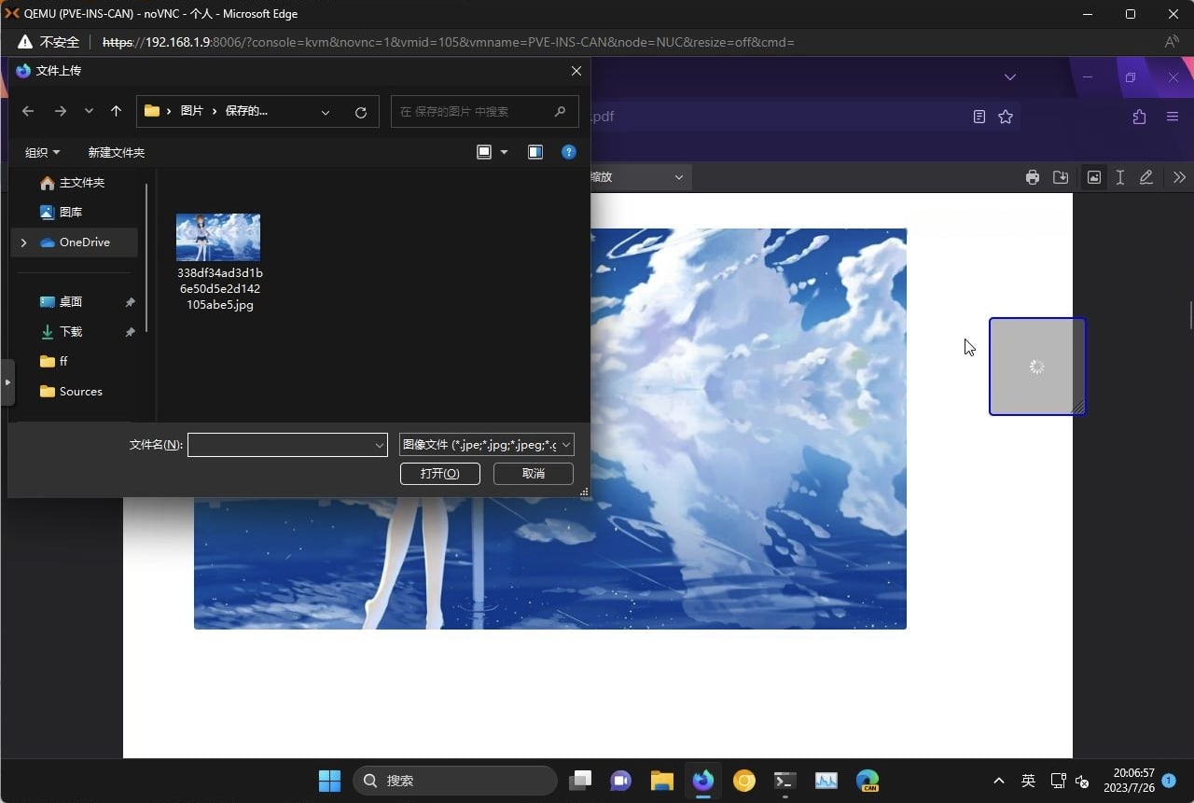The image size is (1194, 803).
Task: Click the 取消 button
Action: click(533, 474)
